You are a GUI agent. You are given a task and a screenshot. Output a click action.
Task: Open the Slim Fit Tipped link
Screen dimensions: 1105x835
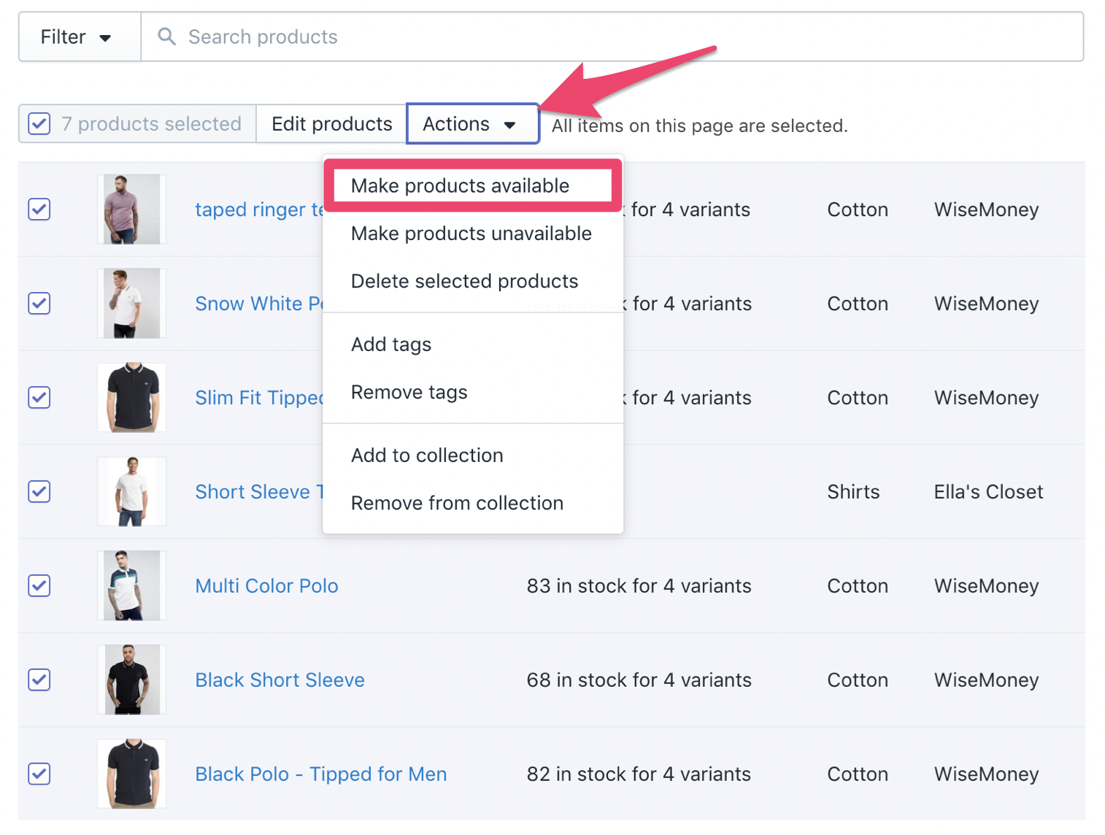click(259, 398)
